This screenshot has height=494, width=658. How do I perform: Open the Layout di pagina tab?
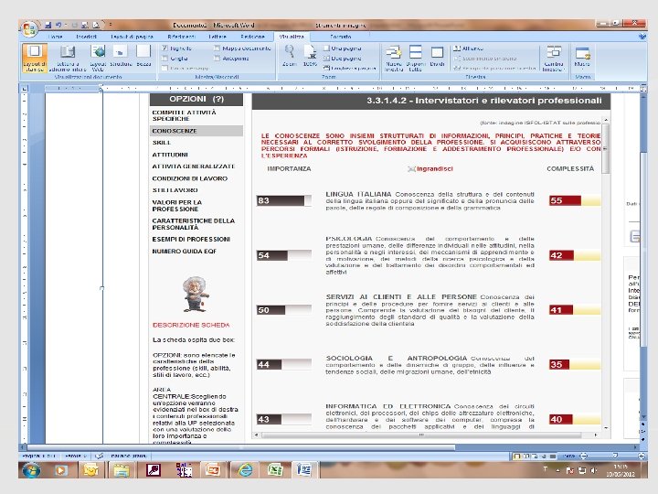[133, 37]
